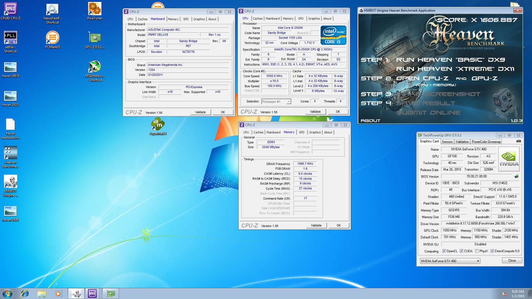Open Graphics tab in CPU tab CPU-Z window
This screenshot has width=532, height=299.
(314, 19)
